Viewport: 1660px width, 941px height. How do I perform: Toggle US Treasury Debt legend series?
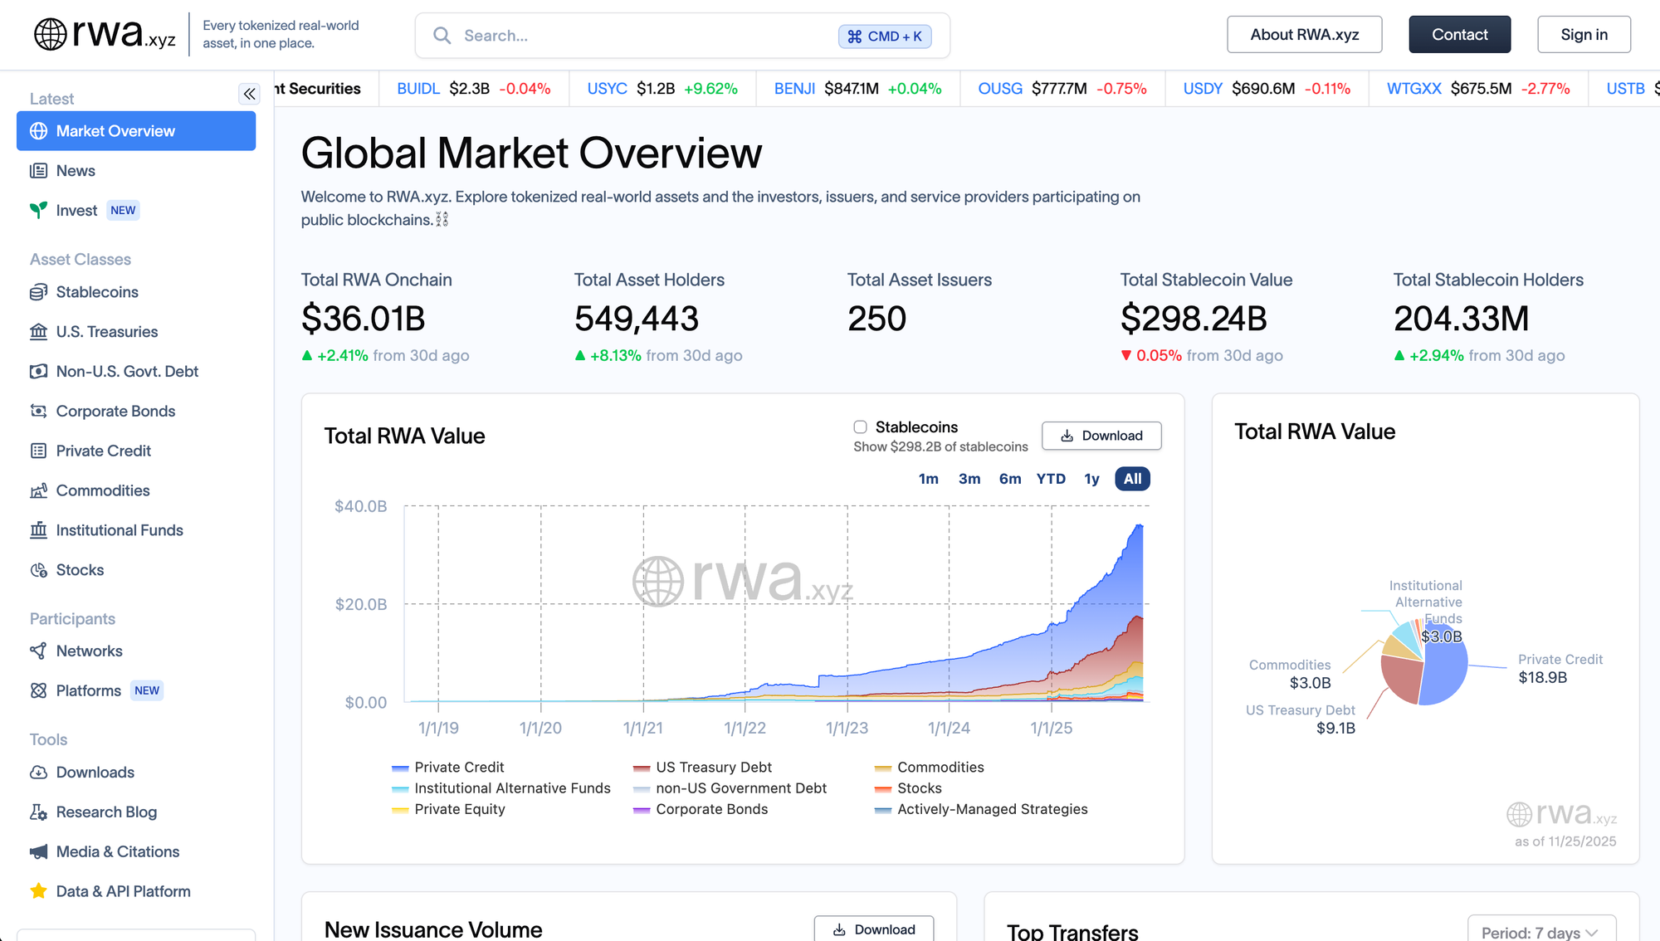tap(713, 768)
